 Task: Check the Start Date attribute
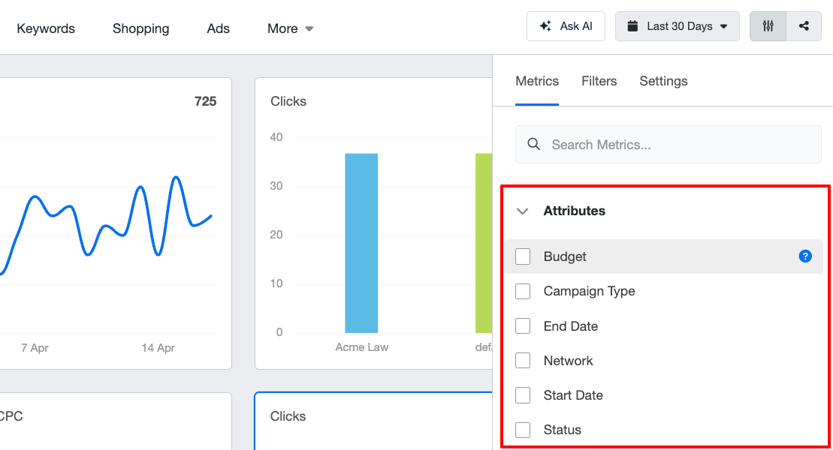click(523, 394)
